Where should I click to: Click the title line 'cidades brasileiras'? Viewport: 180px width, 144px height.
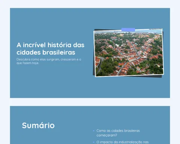click(x=46, y=52)
